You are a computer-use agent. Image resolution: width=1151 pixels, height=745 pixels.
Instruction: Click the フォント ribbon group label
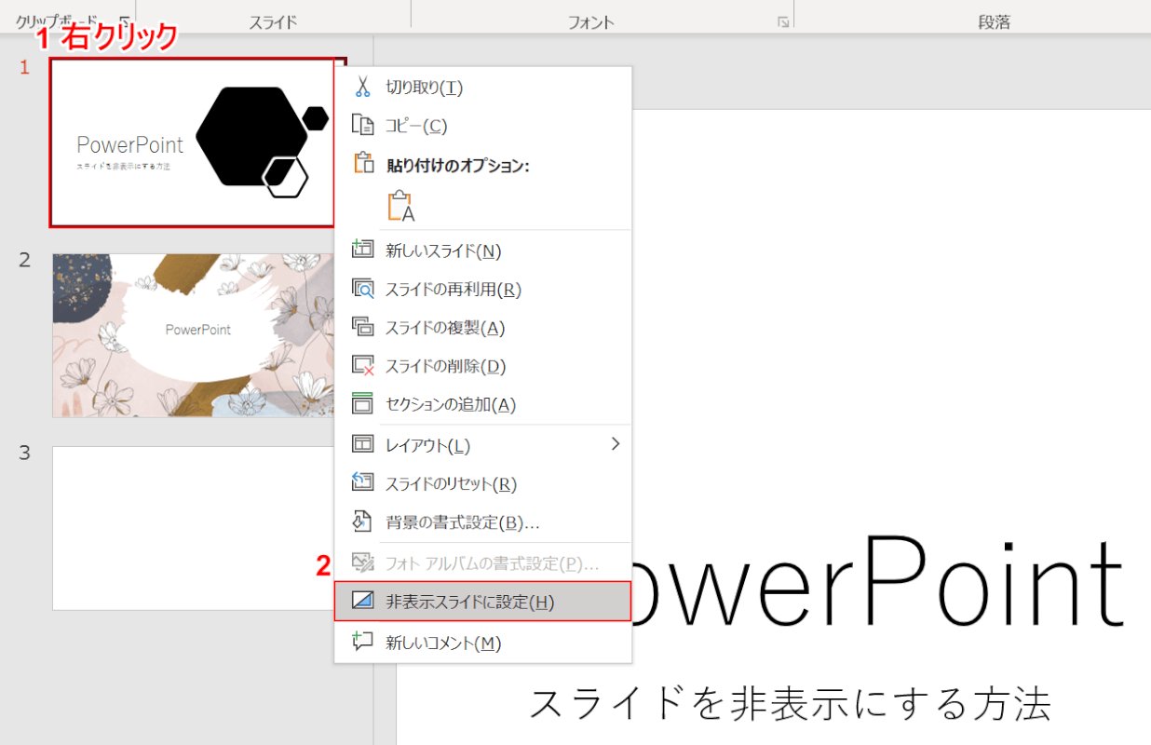[592, 21]
